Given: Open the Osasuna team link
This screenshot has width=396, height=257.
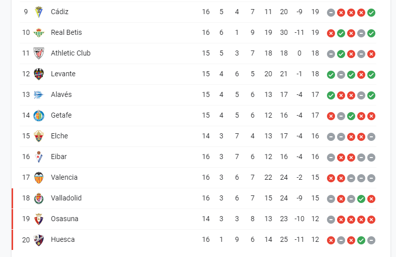Looking at the screenshot, I should tap(64, 219).
